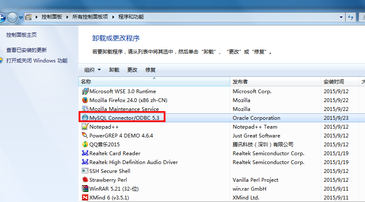The width and height of the screenshot is (365, 202).
Task: Click PowerGREP 4 DEMO icon
Action: pyautogui.click(x=85, y=135)
